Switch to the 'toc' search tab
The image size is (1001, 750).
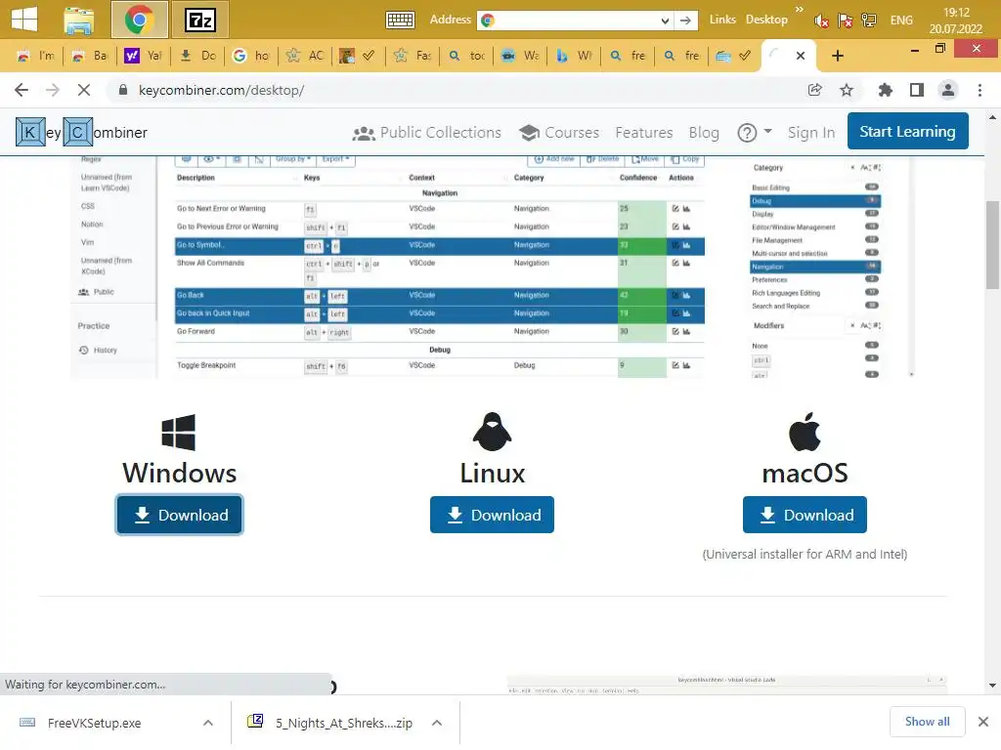click(x=466, y=56)
